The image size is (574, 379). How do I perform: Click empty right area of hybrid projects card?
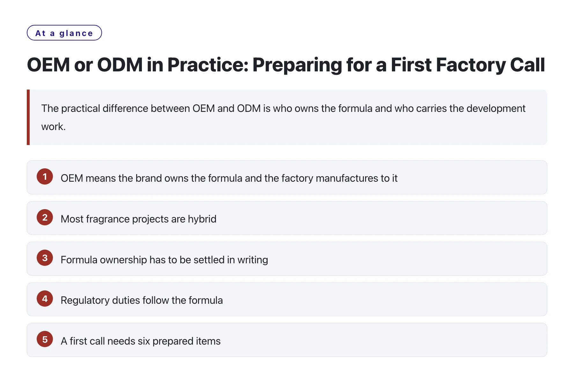pyautogui.click(x=383, y=218)
